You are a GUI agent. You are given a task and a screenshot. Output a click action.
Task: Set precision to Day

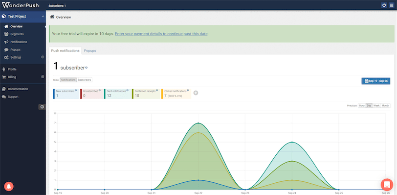(369, 106)
